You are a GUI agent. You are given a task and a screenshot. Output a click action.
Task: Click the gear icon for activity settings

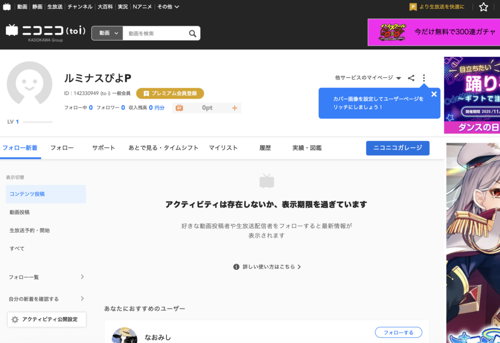[x=15, y=320]
